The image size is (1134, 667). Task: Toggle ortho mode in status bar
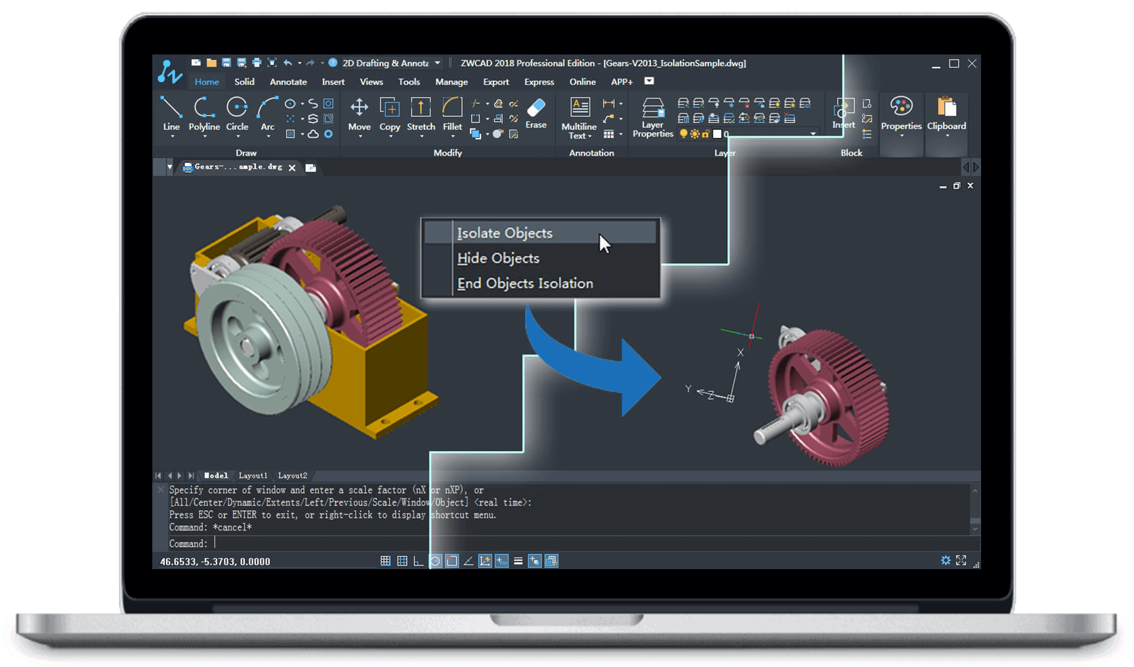click(x=419, y=561)
